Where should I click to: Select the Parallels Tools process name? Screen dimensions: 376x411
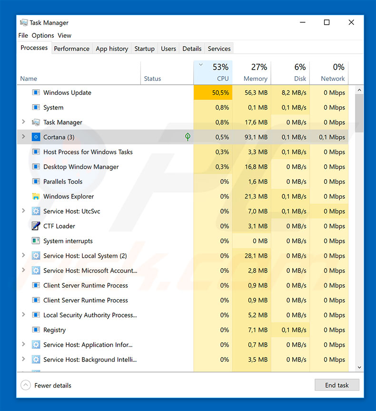click(x=63, y=181)
